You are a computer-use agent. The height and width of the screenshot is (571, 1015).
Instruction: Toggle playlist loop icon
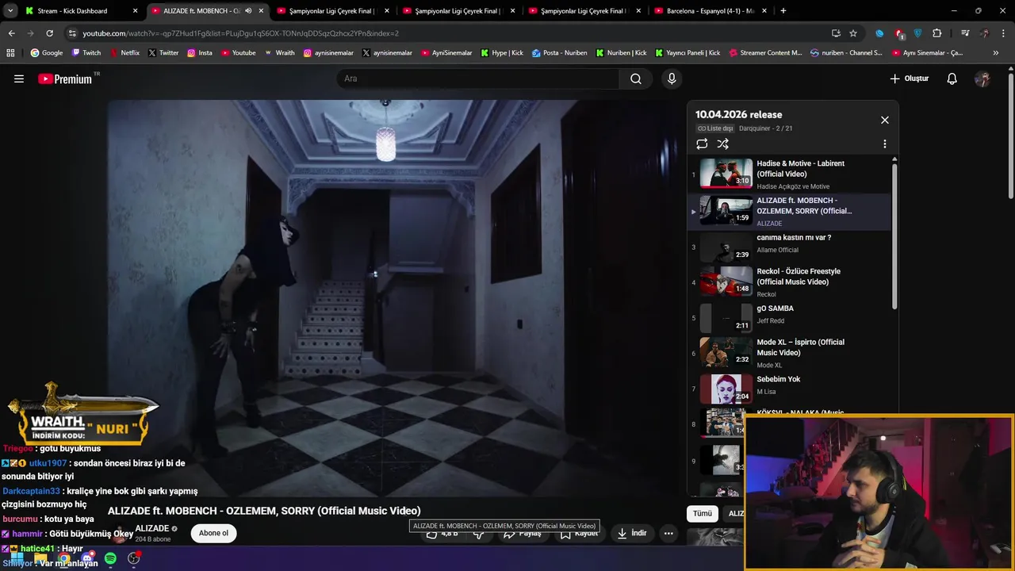pos(702,144)
